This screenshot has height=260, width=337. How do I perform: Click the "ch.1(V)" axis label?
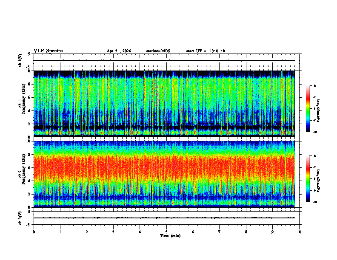(x=20, y=60)
